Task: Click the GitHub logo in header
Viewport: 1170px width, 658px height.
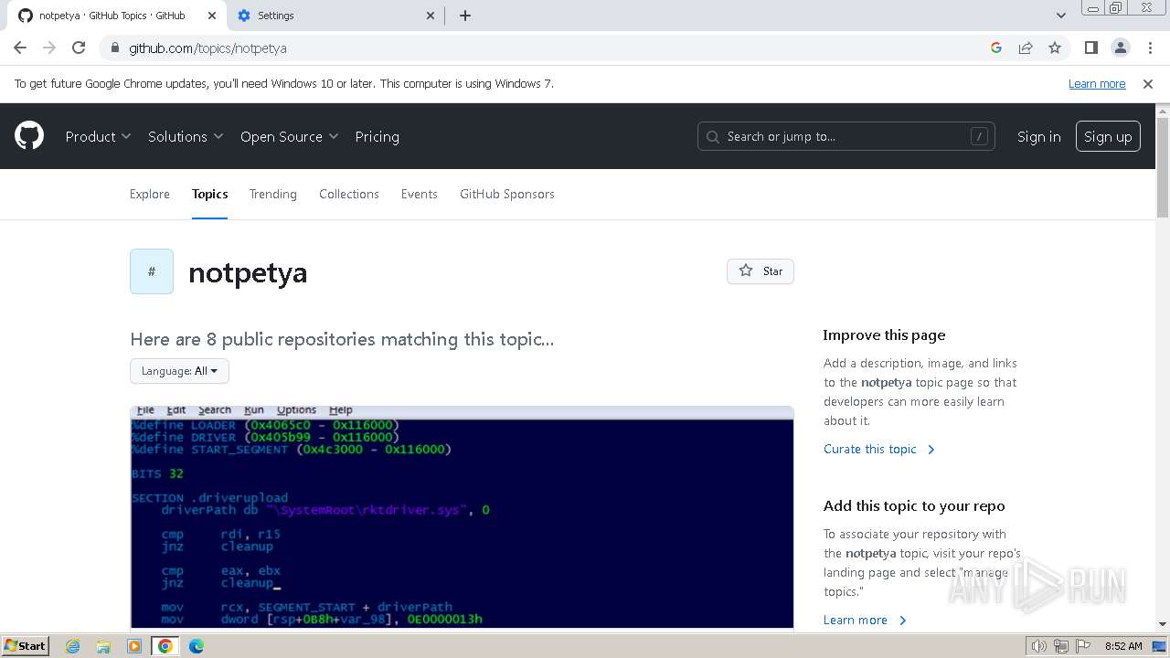Action: [29, 136]
